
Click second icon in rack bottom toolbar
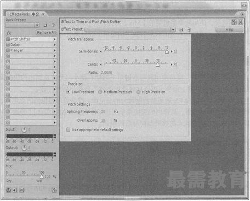click(x=15, y=190)
